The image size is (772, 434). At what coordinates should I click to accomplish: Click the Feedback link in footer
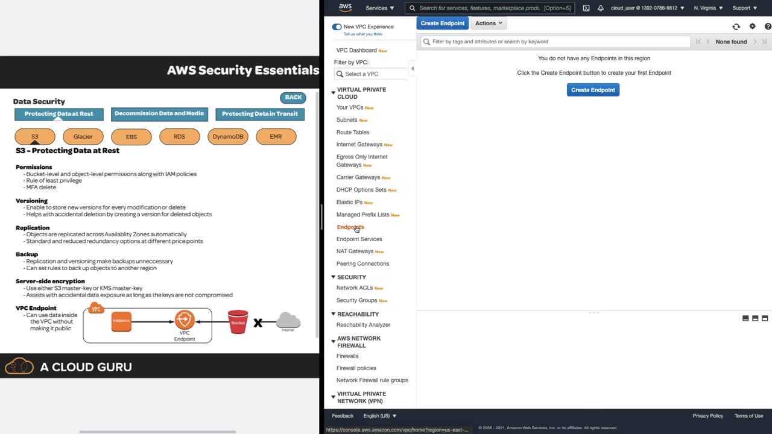(343, 416)
